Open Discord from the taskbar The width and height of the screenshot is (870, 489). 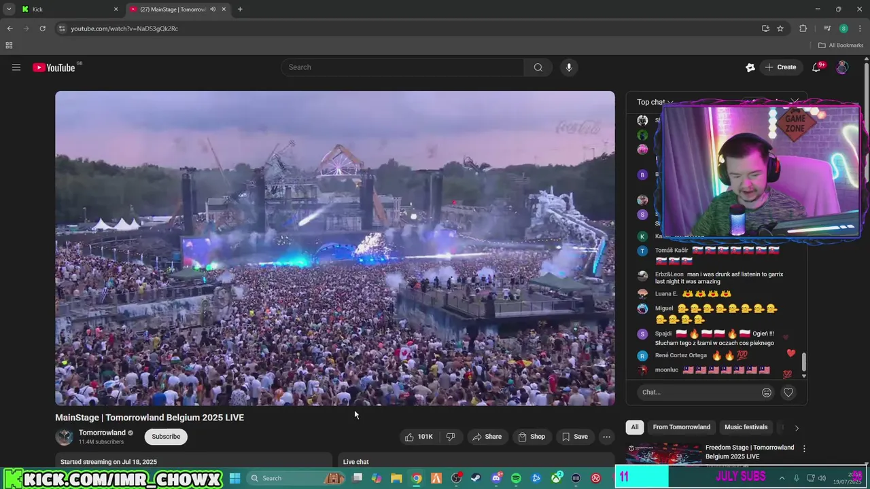pyautogui.click(x=496, y=478)
